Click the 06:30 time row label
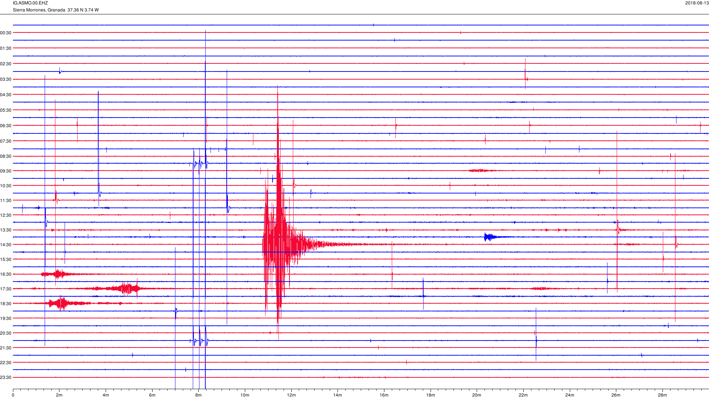The width and height of the screenshot is (709, 398). click(x=6, y=126)
